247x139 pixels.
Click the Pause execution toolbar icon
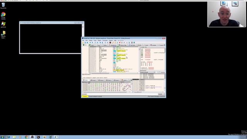[x=93, y=42]
